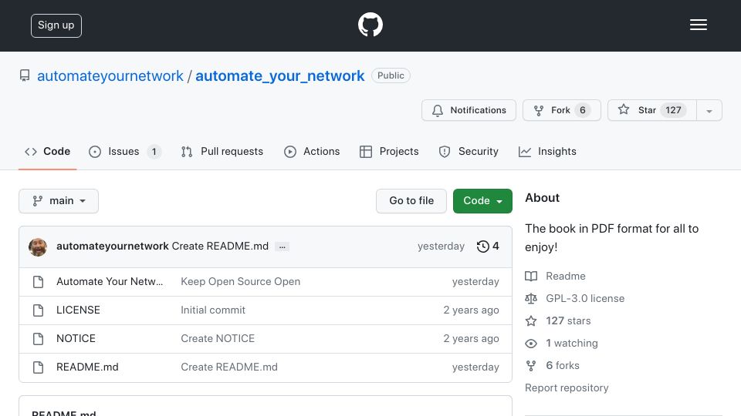Click the GitHub Octocat logo
This screenshot has height=416, width=741.
click(x=370, y=25)
